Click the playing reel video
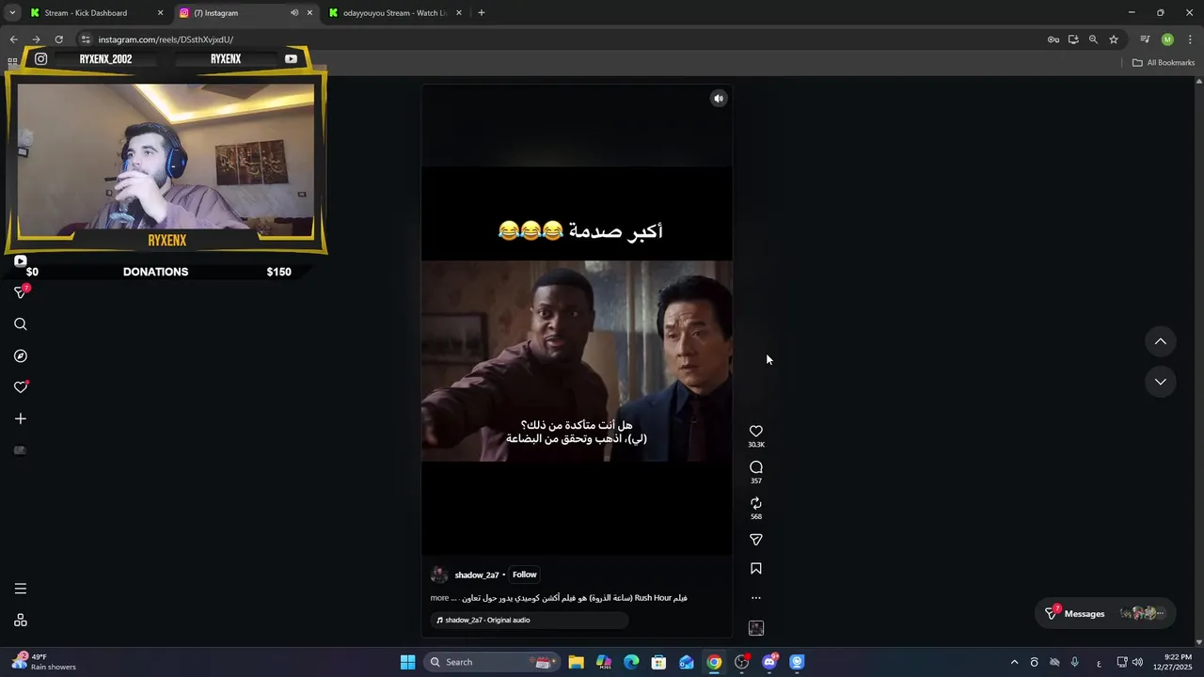 point(577,361)
